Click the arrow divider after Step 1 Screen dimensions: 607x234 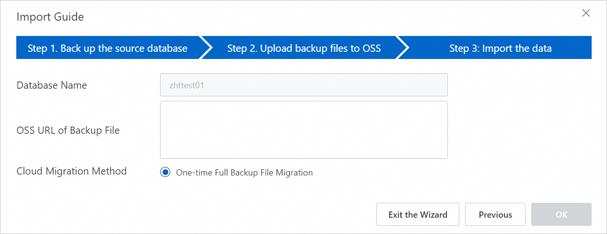[x=206, y=48]
